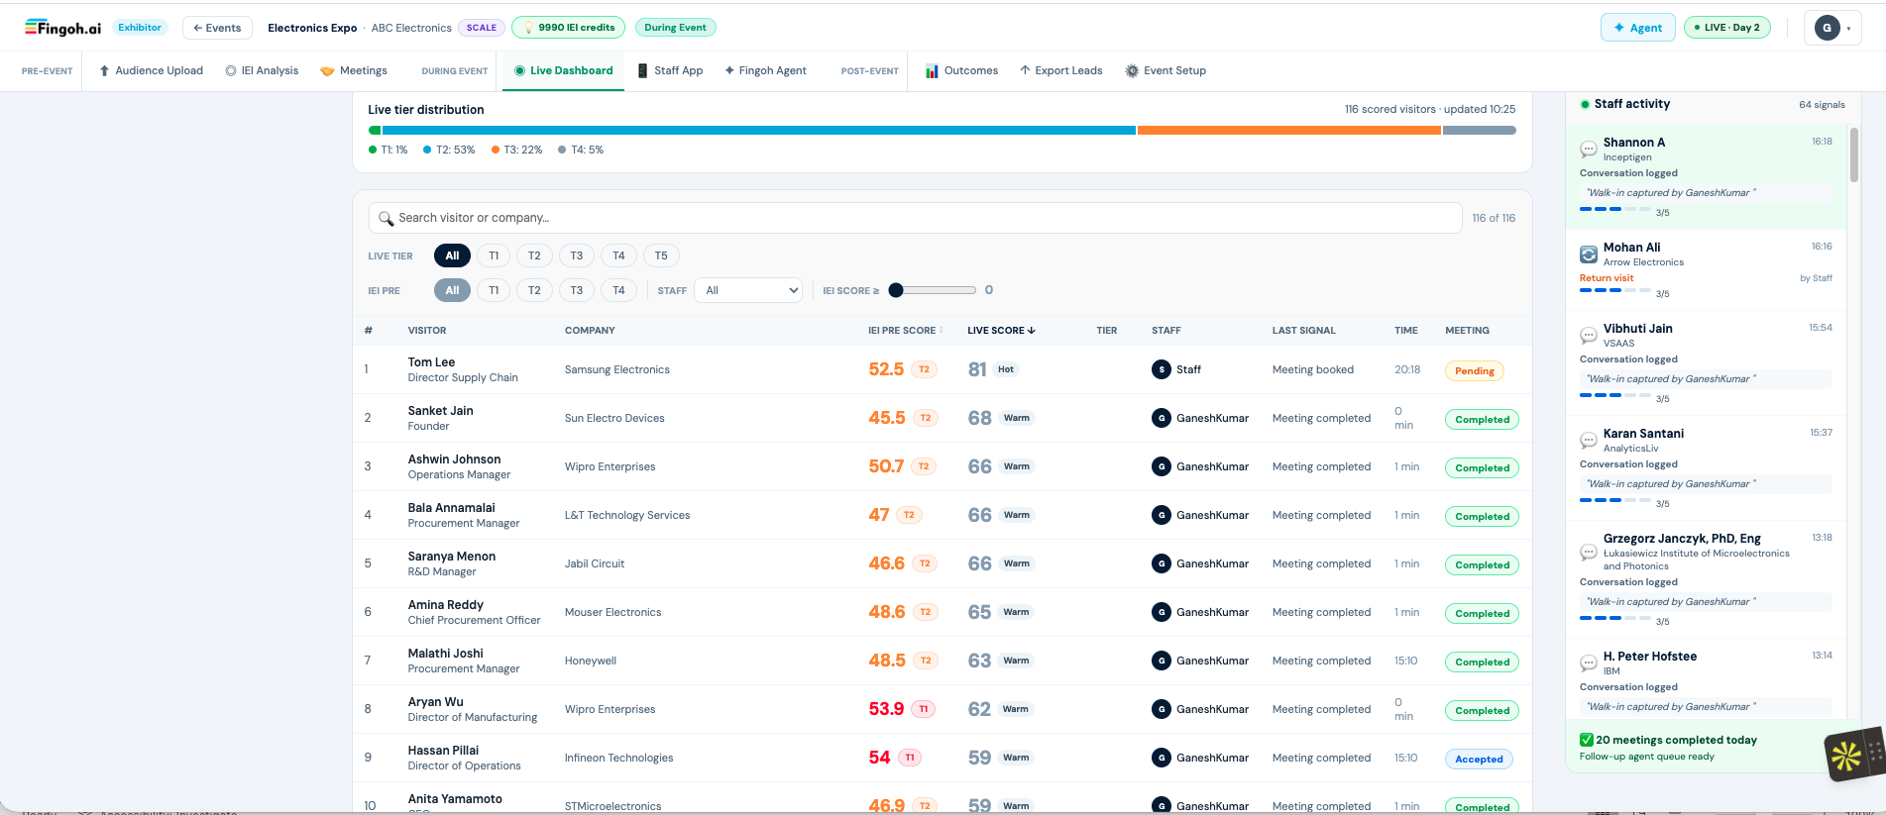Click Shannon A conversation bubble icon
Viewport: 1886px width, 815px height.
click(x=1588, y=150)
